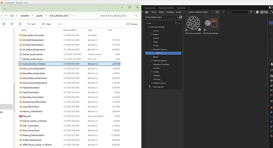Select Curve_Growth_v1.0.blend file
The height and width of the screenshot is (148, 273).
69,64
